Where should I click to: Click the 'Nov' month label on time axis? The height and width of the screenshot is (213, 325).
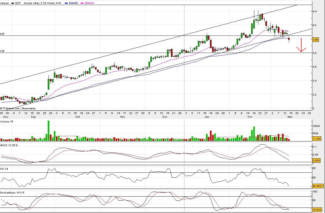click(123, 116)
